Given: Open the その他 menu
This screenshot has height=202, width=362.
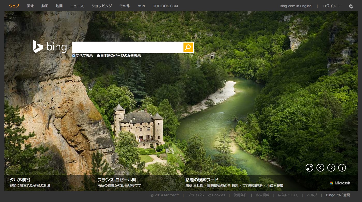Looking at the screenshot, I should pyautogui.click(x=124, y=6).
